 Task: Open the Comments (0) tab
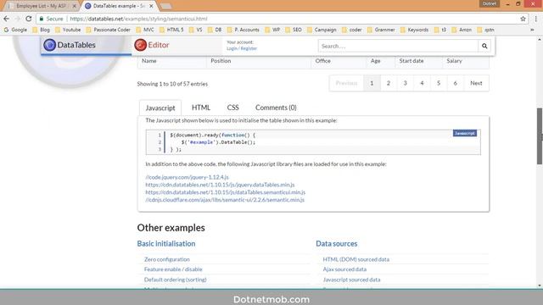click(276, 108)
